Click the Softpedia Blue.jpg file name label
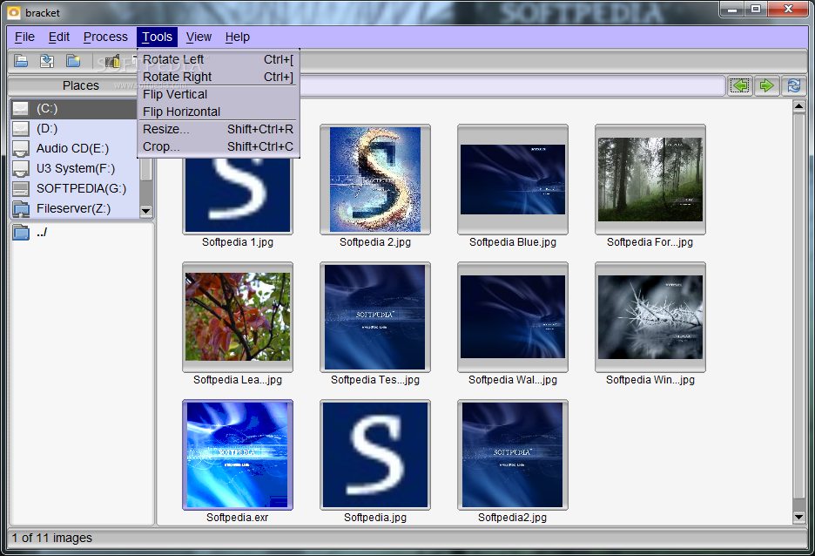 (513, 242)
